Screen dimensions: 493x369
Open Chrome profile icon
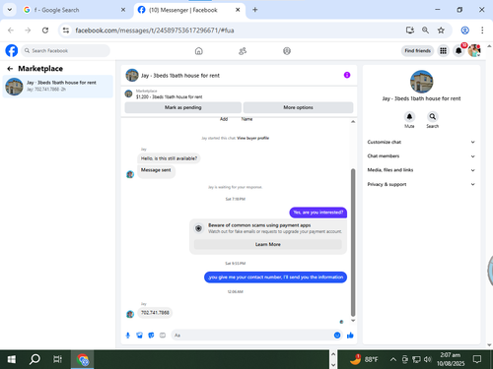click(465, 31)
